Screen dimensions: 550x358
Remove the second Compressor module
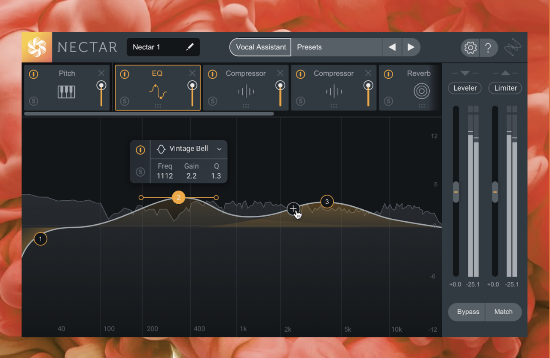pos(368,73)
